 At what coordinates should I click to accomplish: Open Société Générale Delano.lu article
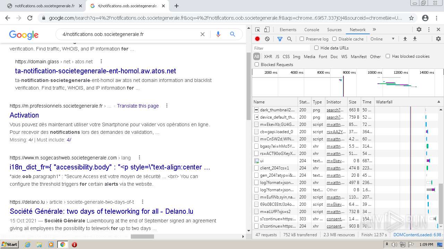102,211
